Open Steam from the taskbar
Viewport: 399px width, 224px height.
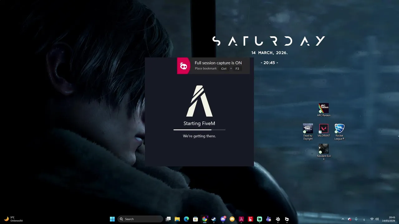click(x=214, y=219)
